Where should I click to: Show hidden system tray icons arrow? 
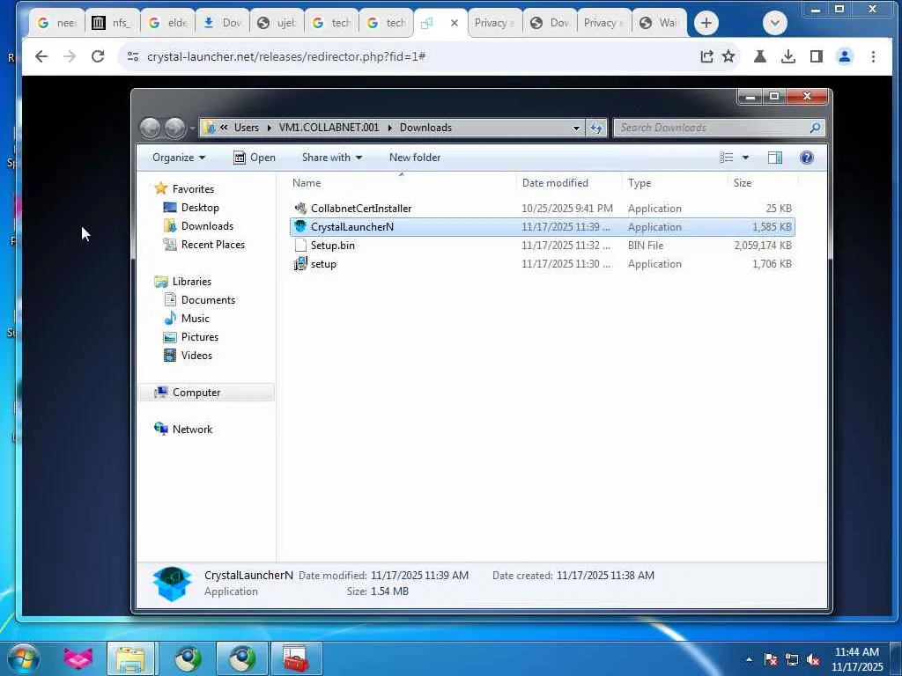click(749, 659)
